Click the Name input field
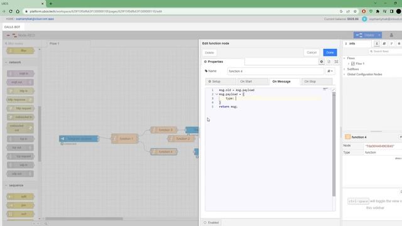 [x=275, y=71]
